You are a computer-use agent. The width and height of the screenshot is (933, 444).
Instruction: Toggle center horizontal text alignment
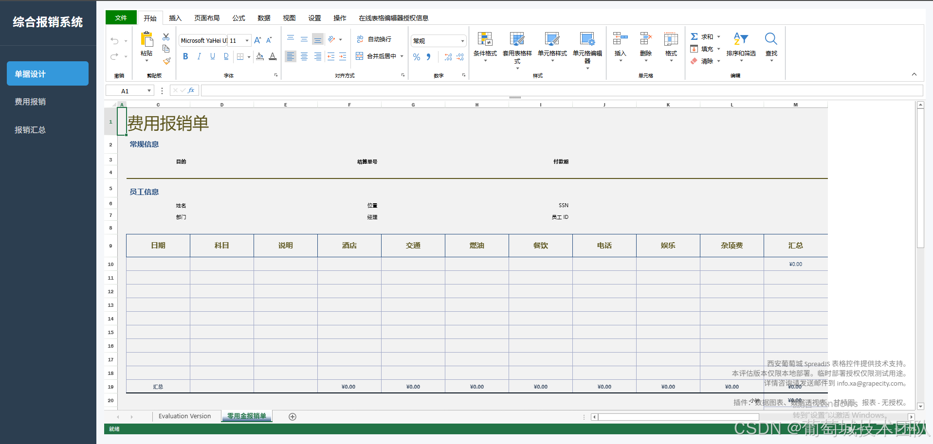[304, 56]
